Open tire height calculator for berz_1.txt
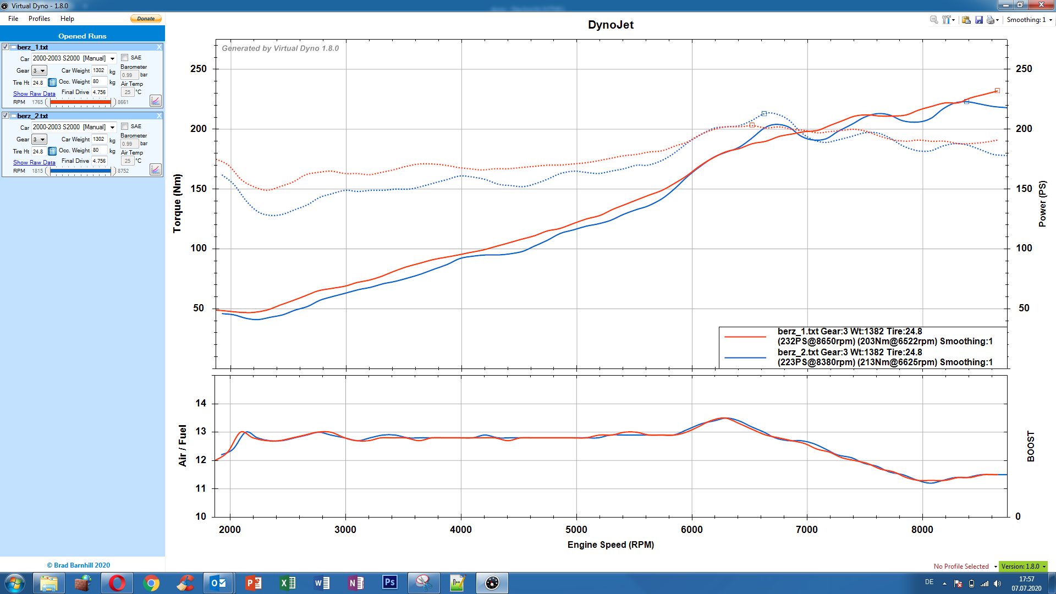This screenshot has height=594, width=1056. pyautogui.click(x=52, y=82)
